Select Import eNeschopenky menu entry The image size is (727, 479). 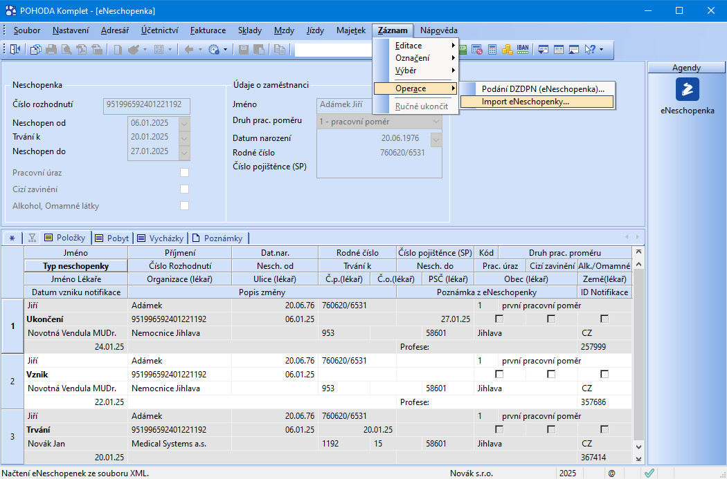[x=526, y=102]
